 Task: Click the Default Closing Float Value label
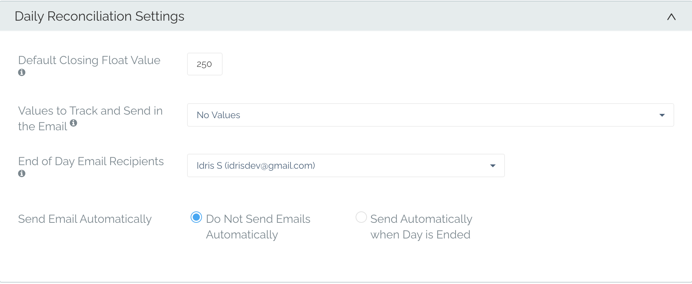[x=89, y=60]
